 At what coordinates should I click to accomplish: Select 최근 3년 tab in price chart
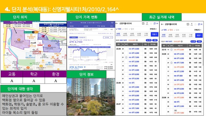[73, 44]
